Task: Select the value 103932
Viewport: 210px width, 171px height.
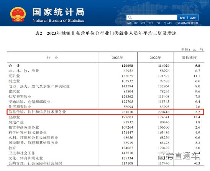Action: click(127, 81)
